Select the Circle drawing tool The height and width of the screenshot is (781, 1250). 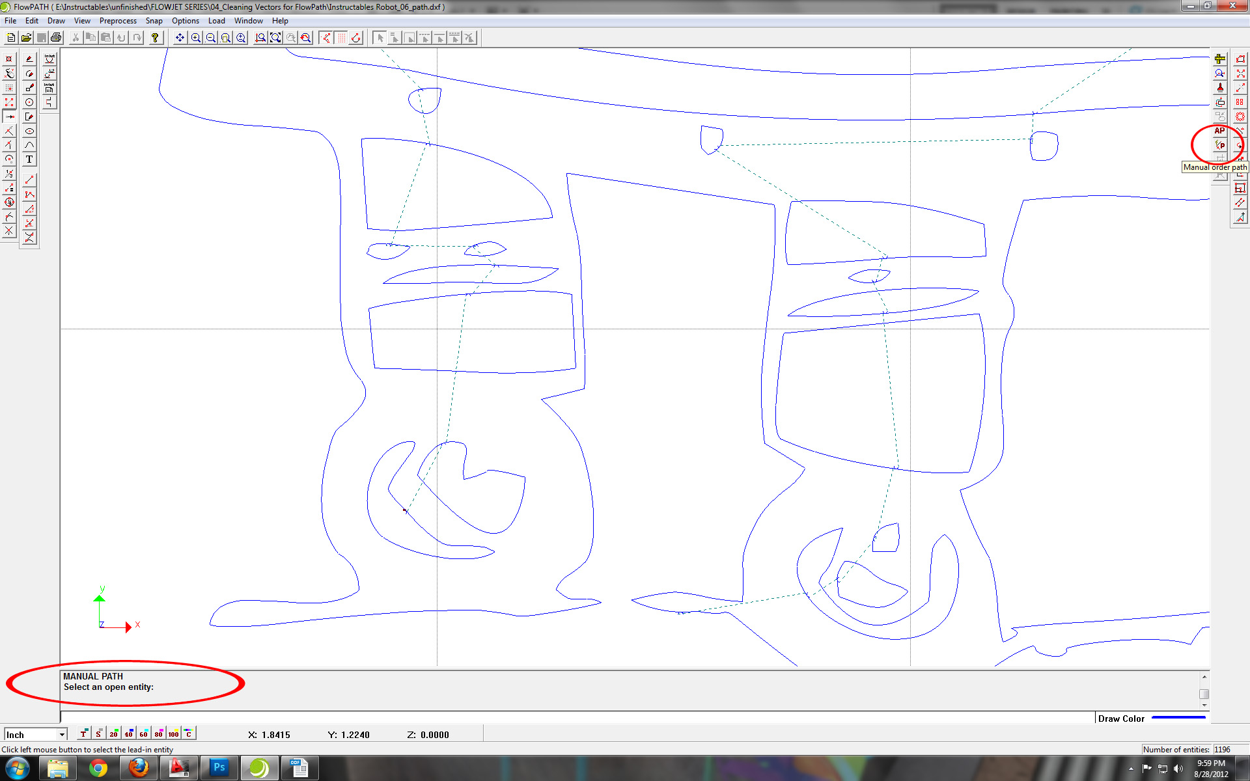coord(29,102)
